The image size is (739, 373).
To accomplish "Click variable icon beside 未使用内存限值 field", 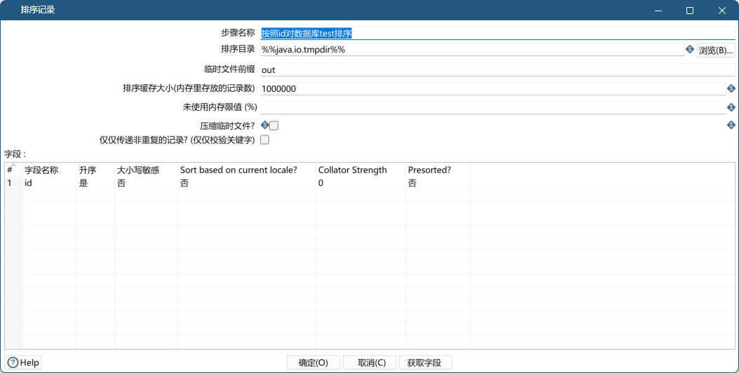I will click(731, 107).
